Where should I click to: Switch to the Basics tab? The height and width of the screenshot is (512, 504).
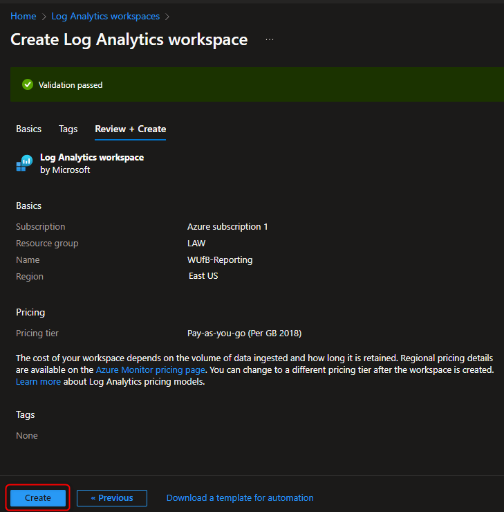29,129
